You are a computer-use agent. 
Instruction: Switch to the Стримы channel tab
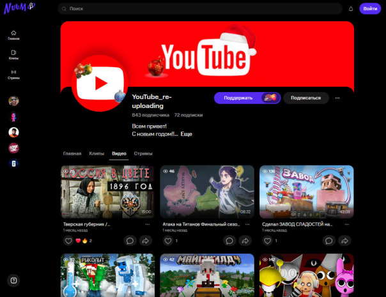tap(143, 153)
